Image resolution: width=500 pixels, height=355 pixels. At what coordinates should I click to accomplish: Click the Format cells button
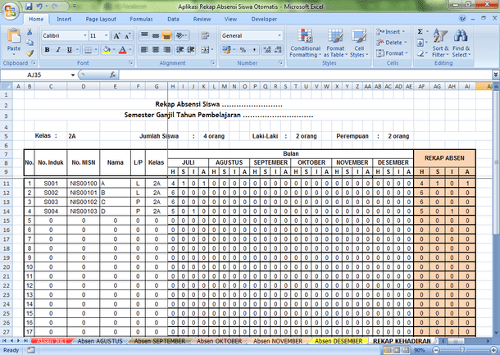(x=393, y=53)
